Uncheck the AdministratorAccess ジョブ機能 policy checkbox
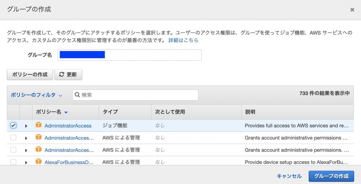The width and height of the screenshot is (361, 184). point(13,125)
